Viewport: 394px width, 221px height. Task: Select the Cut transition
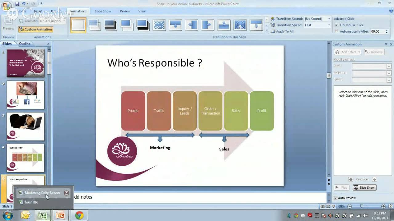[127, 25]
